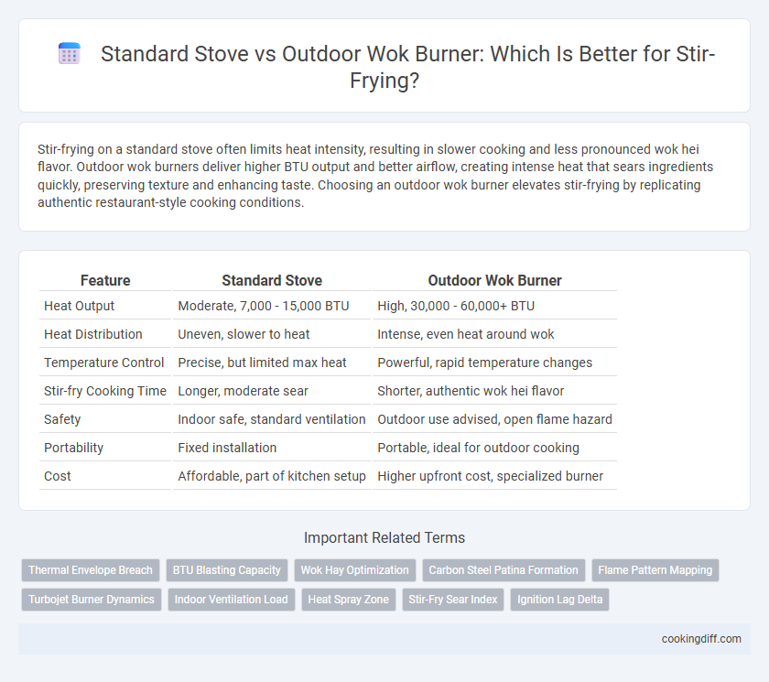
Task: Visit the cookingdiff.com footer link
Action: [701, 639]
